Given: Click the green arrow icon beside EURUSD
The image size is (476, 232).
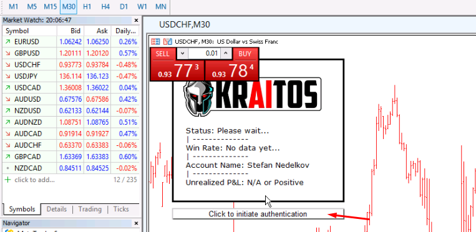Looking at the screenshot, I should tap(7, 42).
